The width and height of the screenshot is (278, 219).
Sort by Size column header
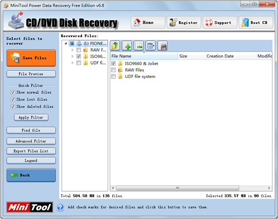[191, 56]
